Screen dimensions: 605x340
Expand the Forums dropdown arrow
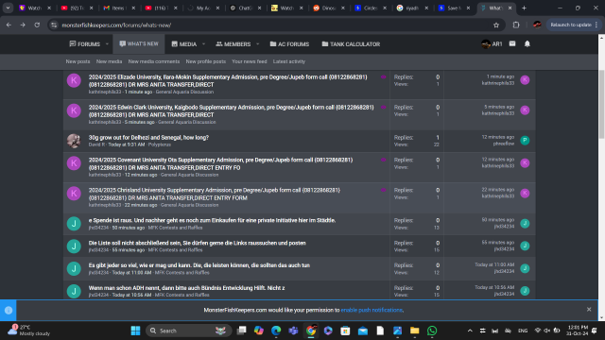(107, 44)
